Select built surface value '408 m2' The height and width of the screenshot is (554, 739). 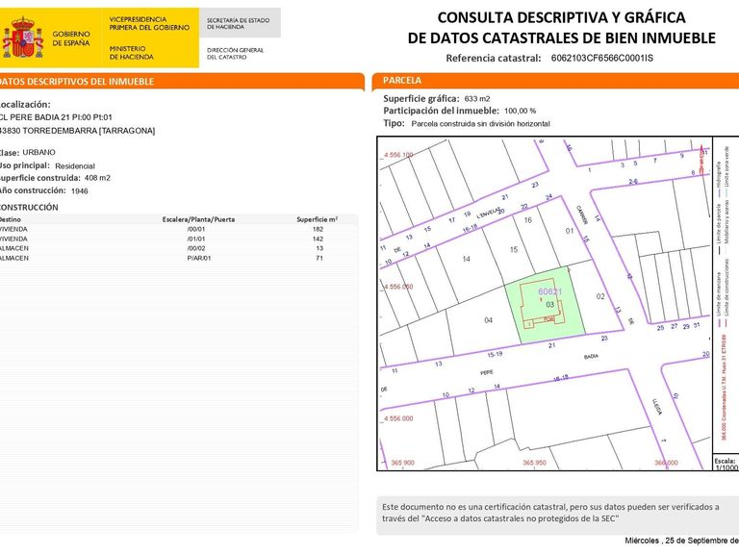[x=97, y=178]
